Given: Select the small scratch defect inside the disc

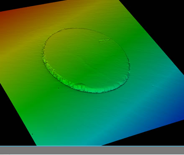Looking at the screenshot, I should point(104,40).
